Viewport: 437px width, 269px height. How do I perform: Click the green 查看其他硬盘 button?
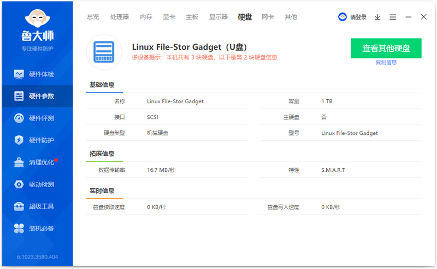[386, 48]
